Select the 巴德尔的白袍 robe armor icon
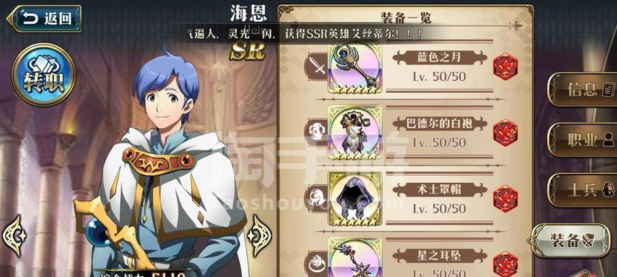 pyautogui.click(x=355, y=133)
